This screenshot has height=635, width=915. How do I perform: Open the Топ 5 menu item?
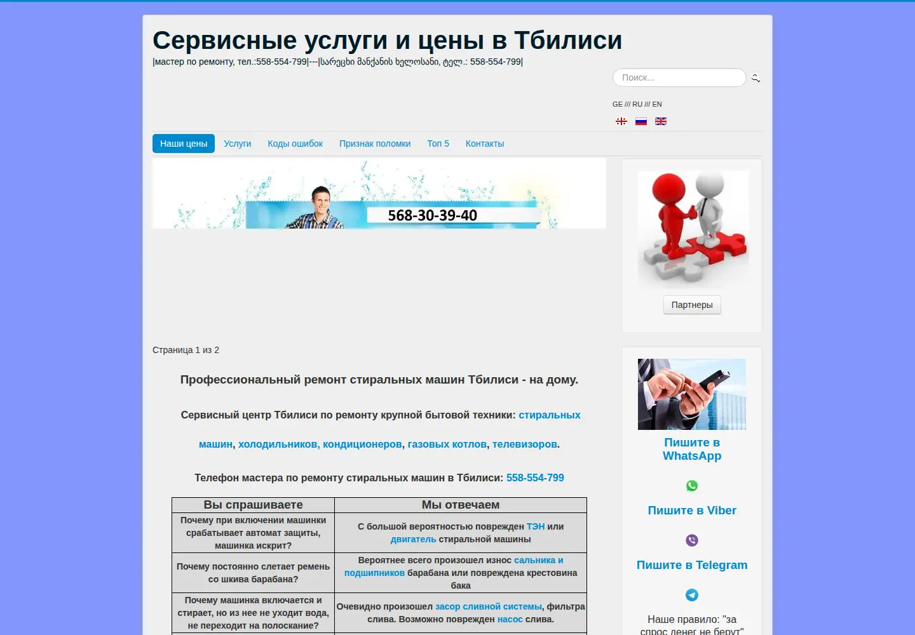pos(438,144)
